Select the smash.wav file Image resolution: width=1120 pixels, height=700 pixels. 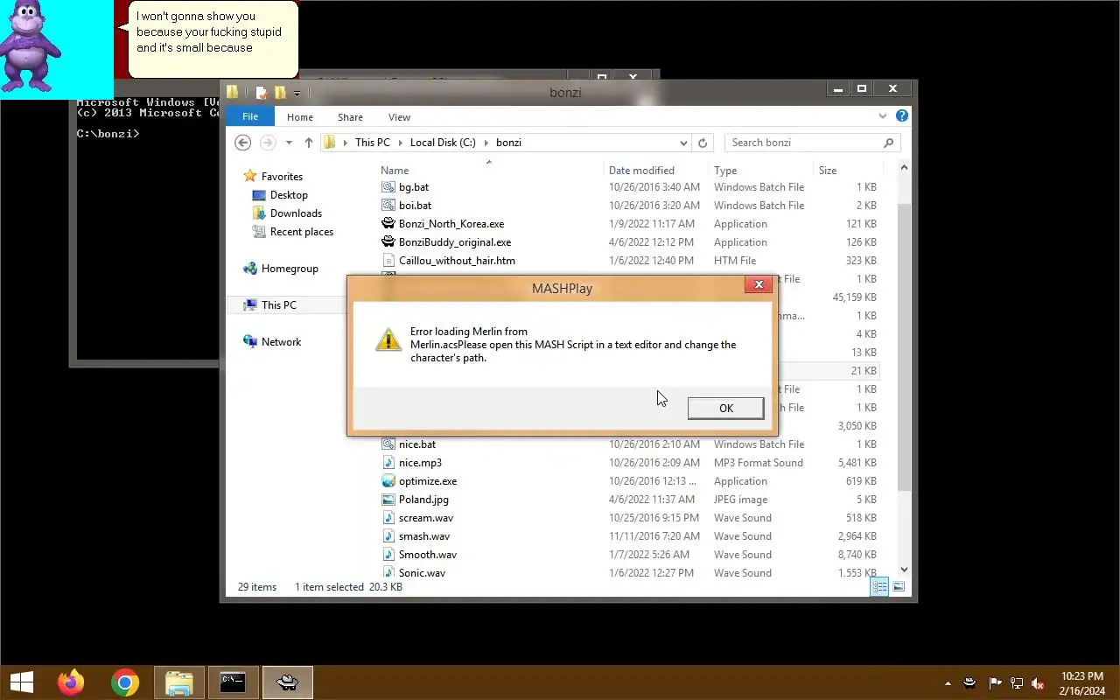[423, 536]
